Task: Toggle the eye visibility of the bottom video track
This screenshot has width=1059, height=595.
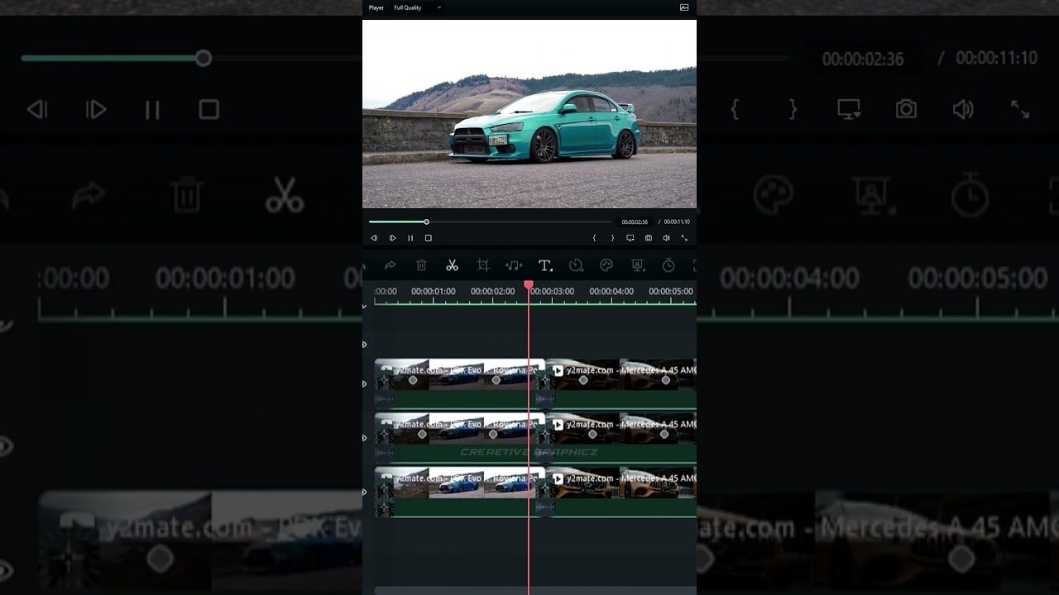Action: coord(364,492)
